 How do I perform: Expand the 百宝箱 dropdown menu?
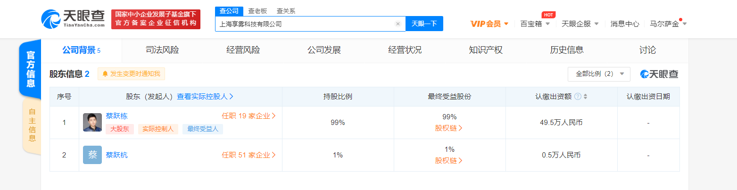pyautogui.click(x=535, y=24)
